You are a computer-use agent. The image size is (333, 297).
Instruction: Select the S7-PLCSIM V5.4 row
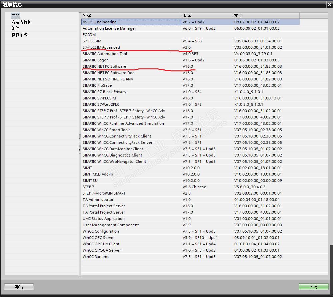[x=190, y=41]
